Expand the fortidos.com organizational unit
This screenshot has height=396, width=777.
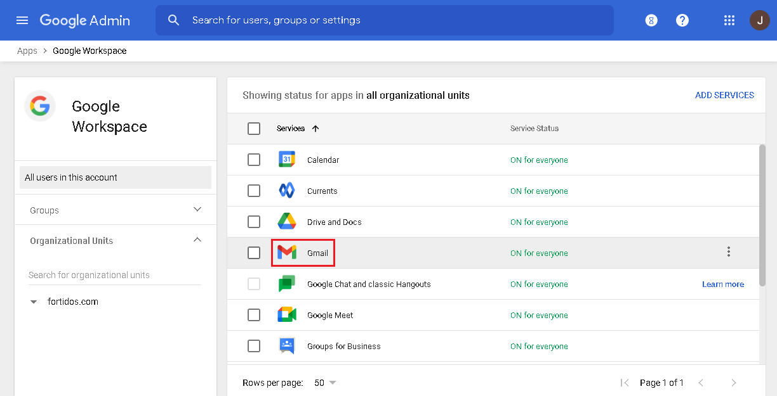click(x=33, y=302)
